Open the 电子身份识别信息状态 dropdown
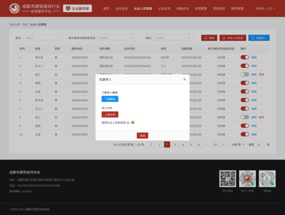This screenshot has height=215, width=285. 117,38
